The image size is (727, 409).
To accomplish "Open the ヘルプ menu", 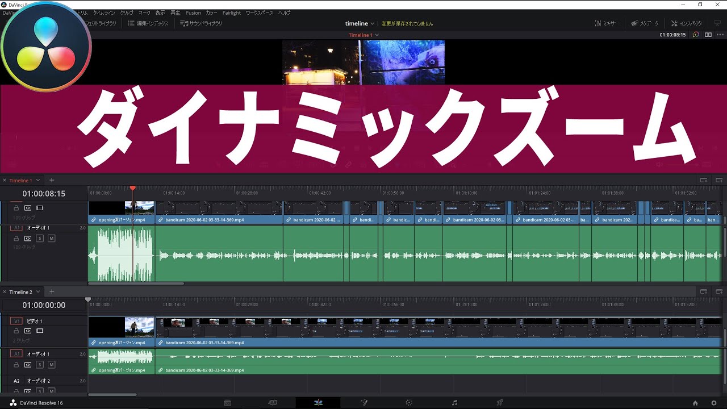I will click(285, 12).
